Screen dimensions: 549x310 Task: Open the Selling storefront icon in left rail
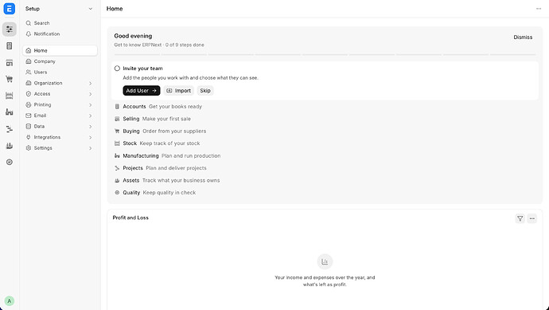coord(10,63)
